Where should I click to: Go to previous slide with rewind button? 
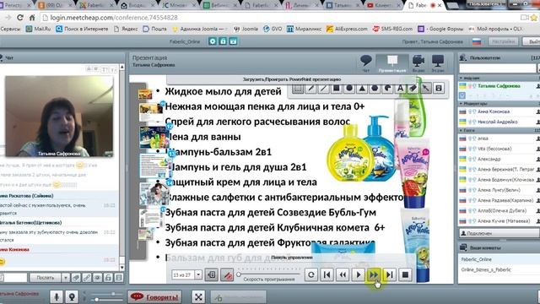343,274
